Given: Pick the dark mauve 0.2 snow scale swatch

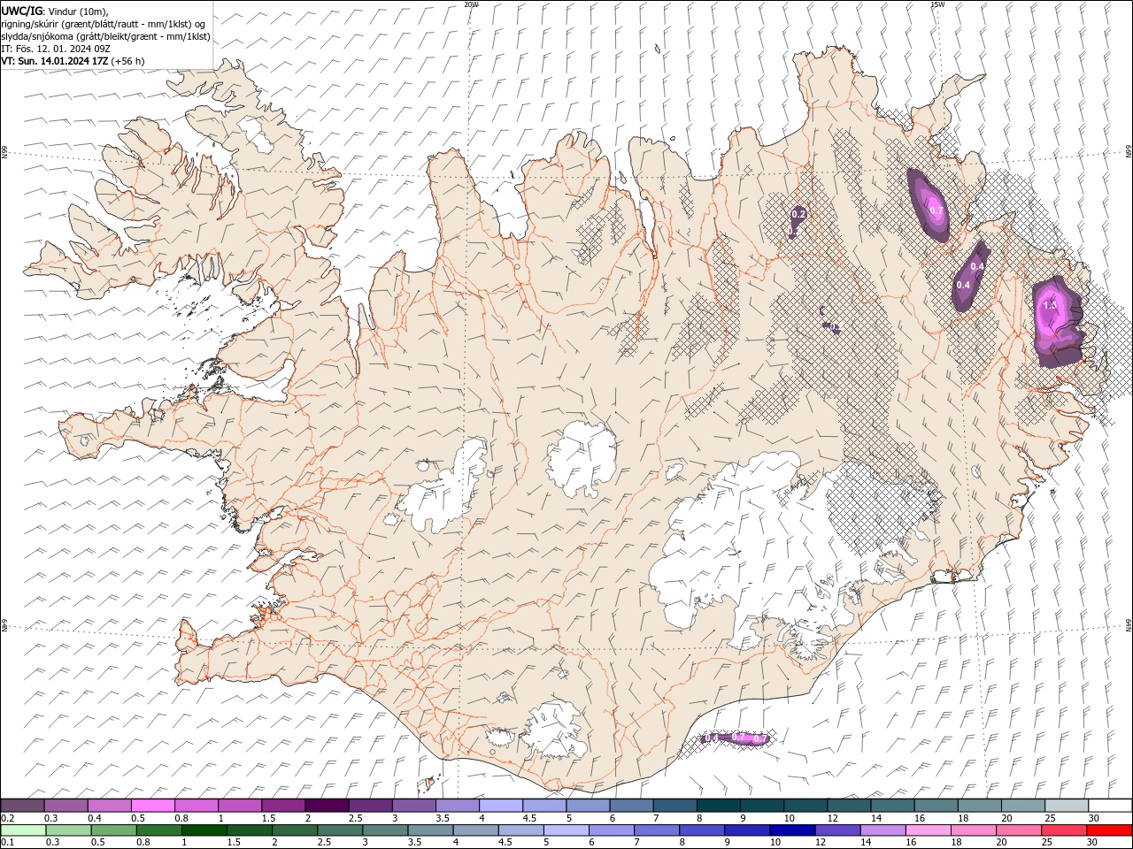Looking at the screenshot, I should point(22,806).
